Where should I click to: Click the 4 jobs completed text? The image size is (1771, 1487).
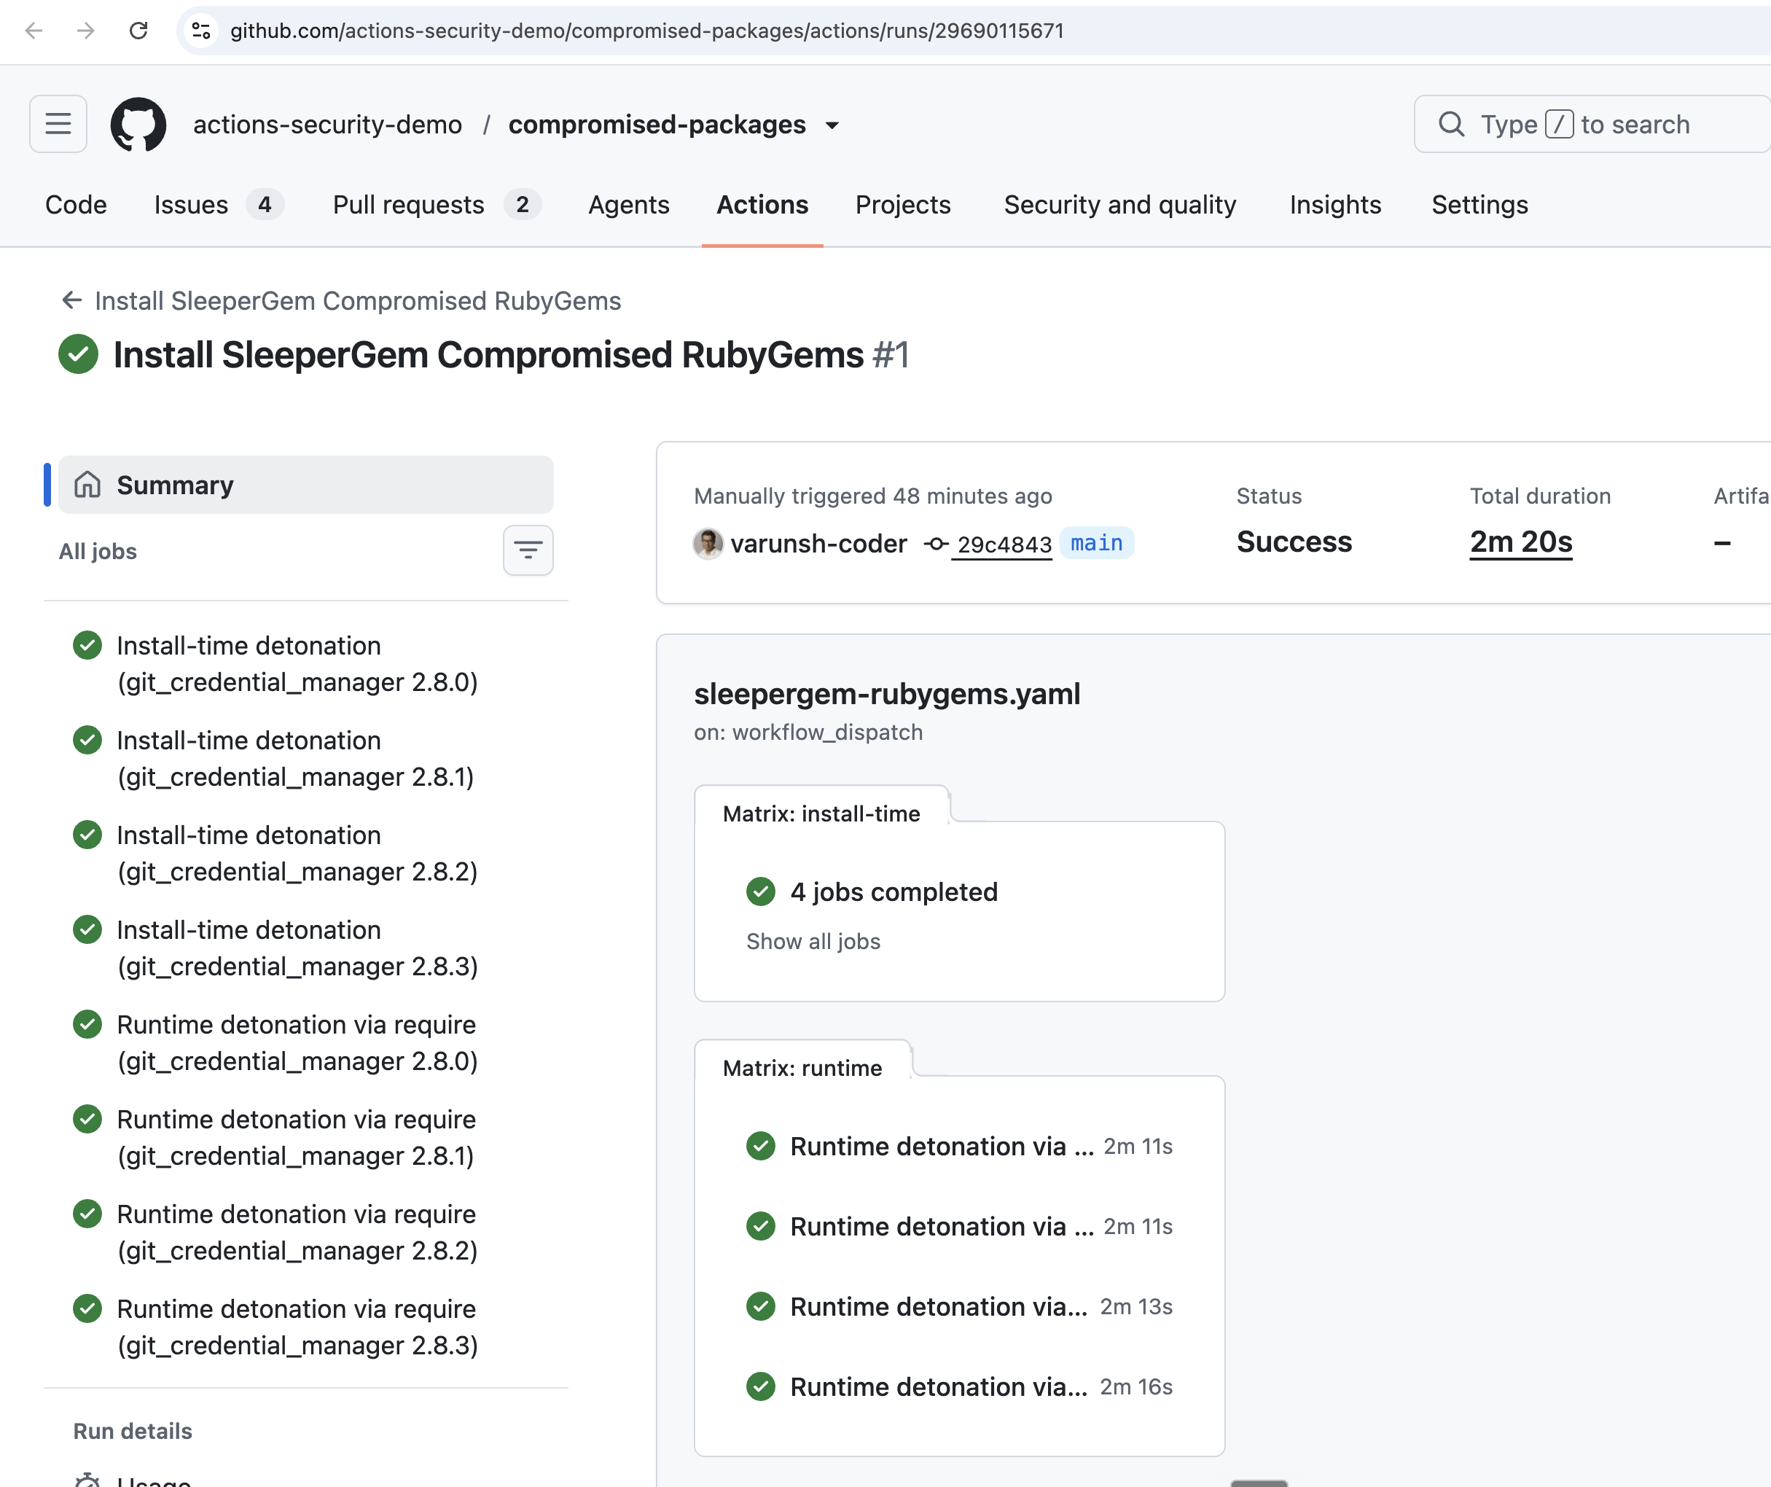(894, 891)
